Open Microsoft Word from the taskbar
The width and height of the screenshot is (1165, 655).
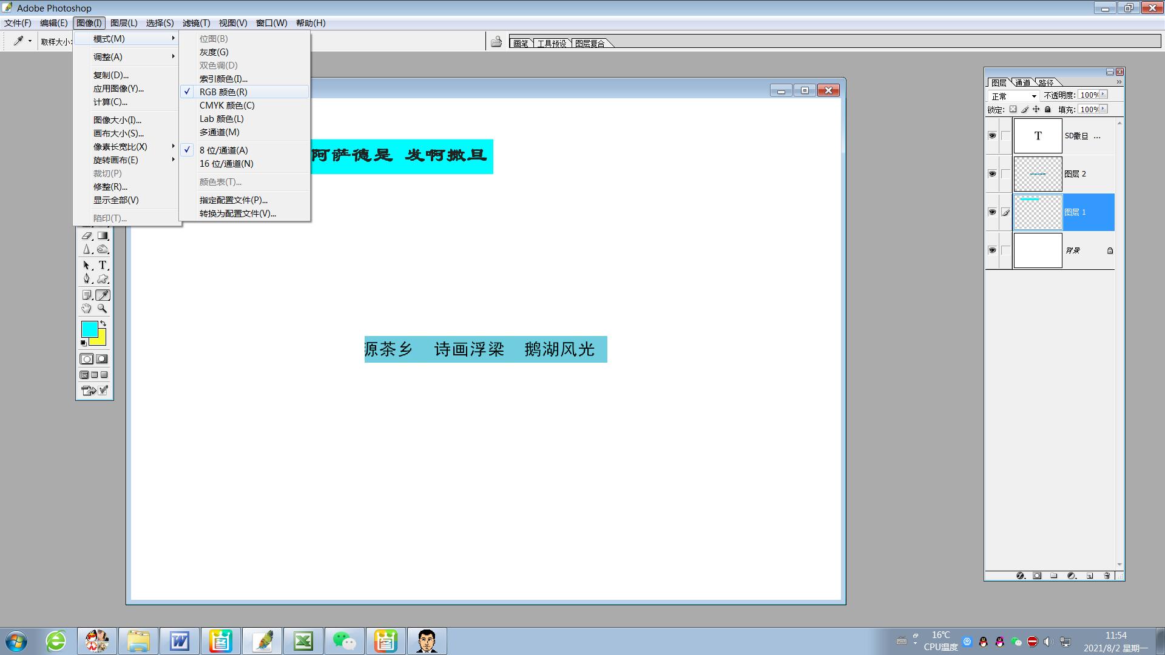tap(180, 641)
